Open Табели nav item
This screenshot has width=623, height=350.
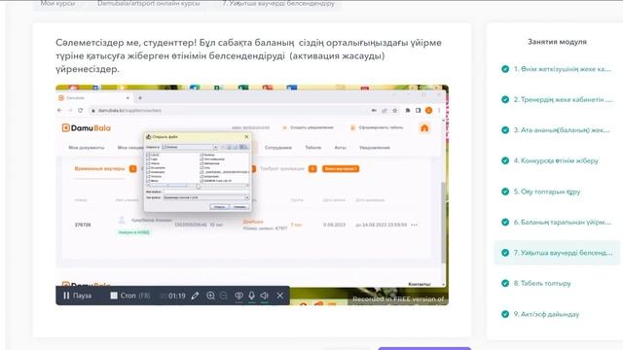[x=313, y=147]
